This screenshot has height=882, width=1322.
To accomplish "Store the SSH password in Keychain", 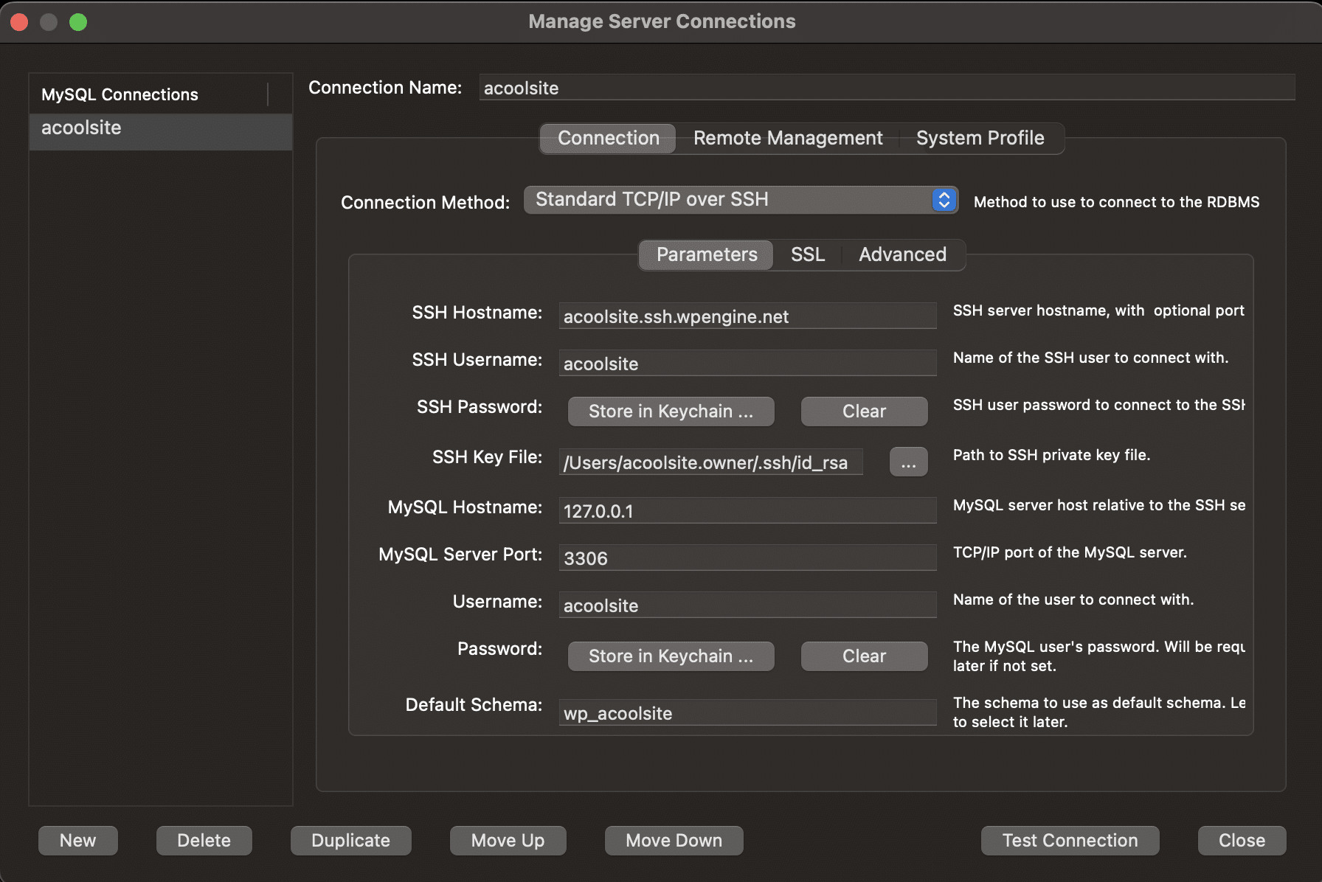I will click(671, 411).
